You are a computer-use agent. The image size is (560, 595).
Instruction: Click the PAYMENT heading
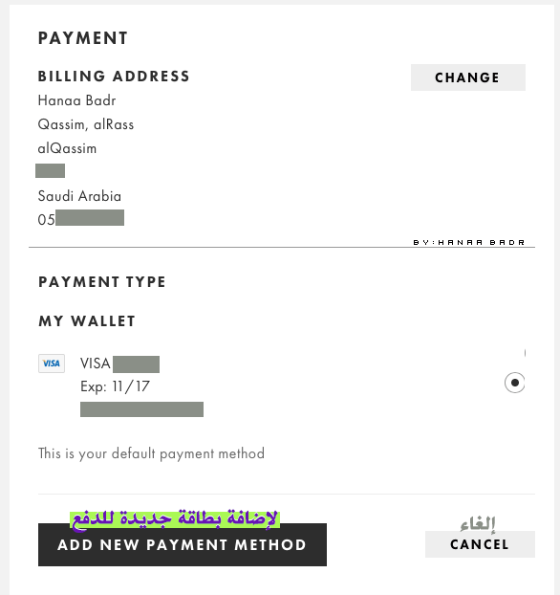(x=83, y=38)
